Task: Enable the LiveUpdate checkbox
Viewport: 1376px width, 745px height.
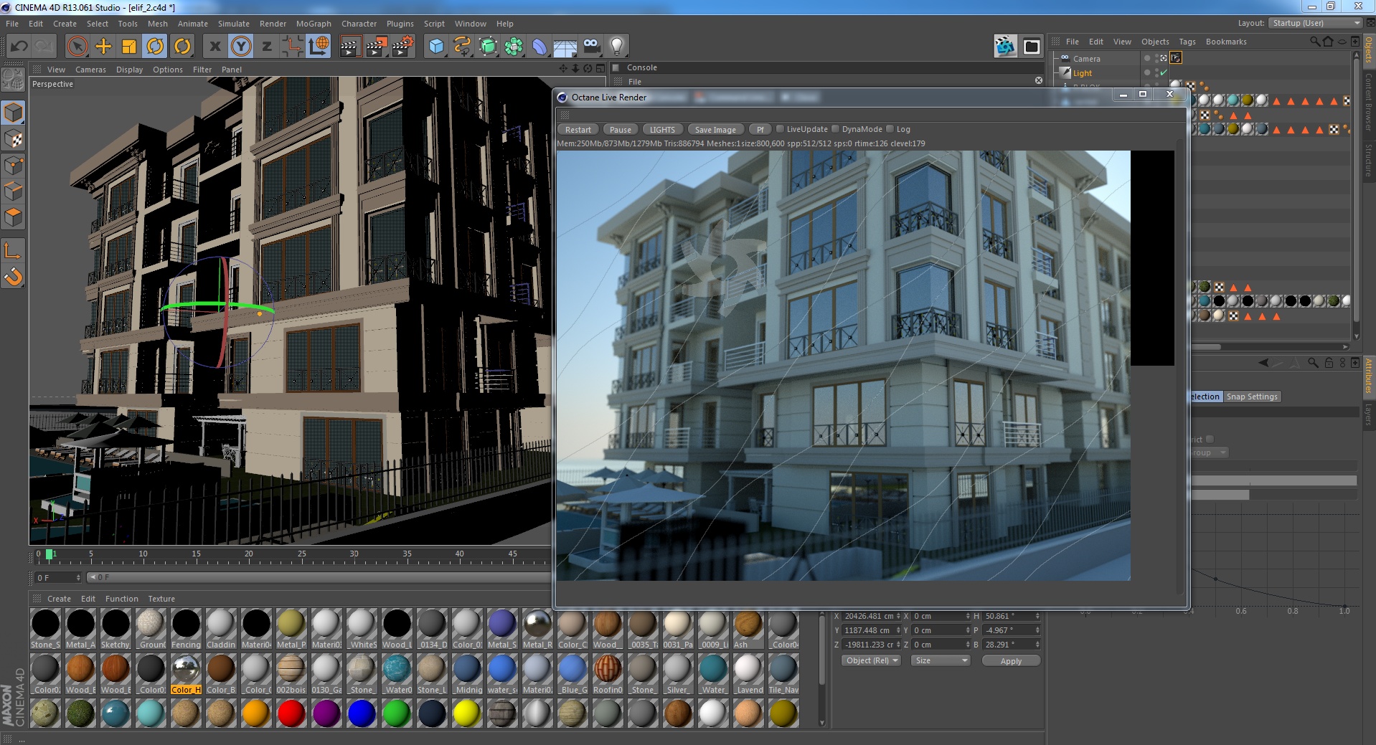Action: click(780, 129)
